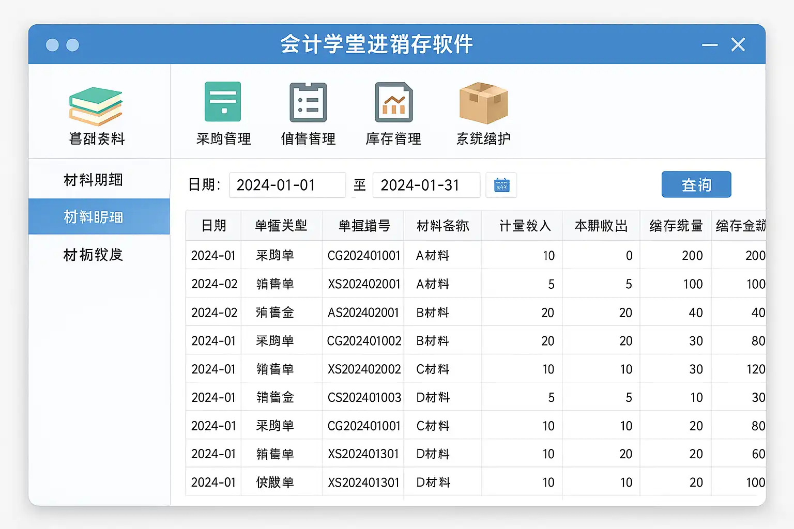Open the 系统维护 system maintenance box icon
The image size is (794, 529).
[482, 111]
